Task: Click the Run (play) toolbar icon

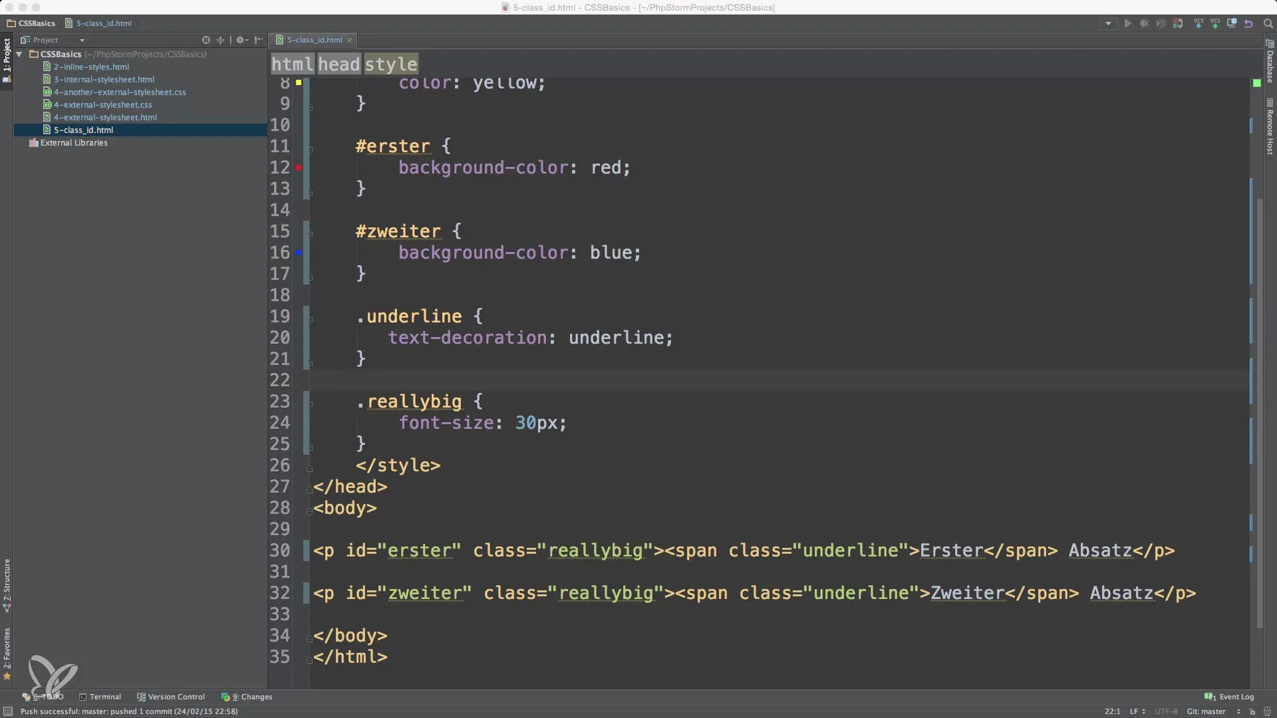Action: coord(1127,23)
